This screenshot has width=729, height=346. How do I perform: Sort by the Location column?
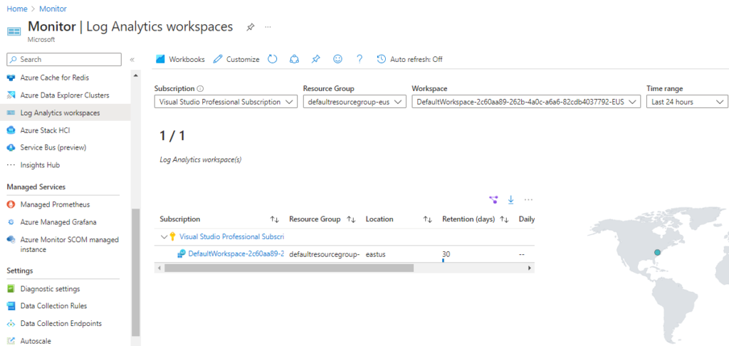pos(428,219)
